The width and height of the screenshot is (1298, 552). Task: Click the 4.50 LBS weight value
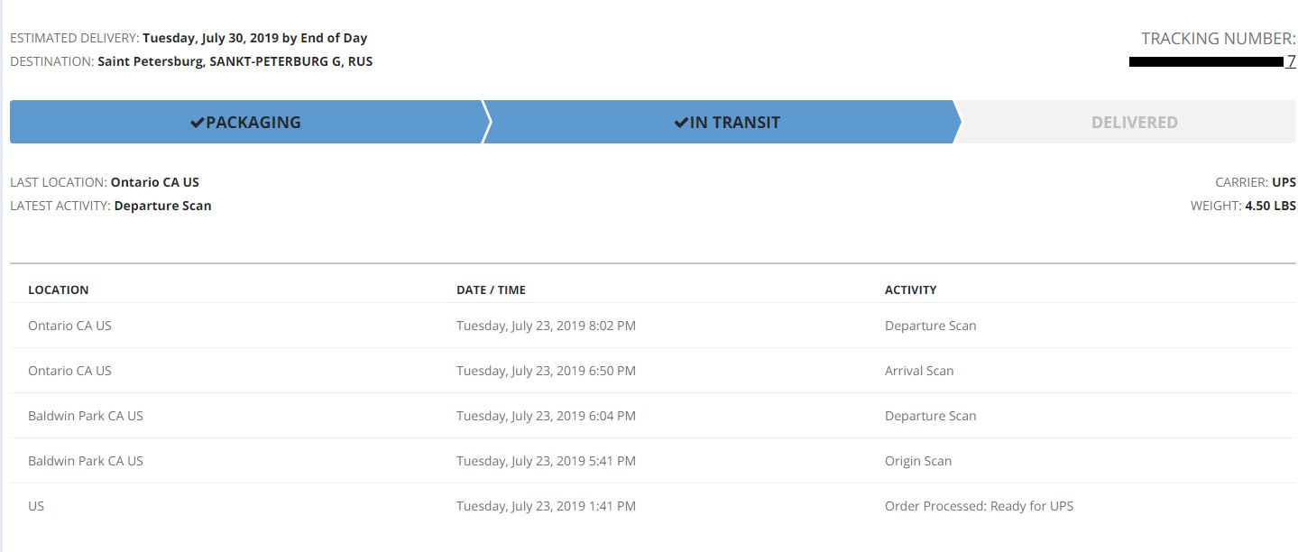coord(1270,206)
